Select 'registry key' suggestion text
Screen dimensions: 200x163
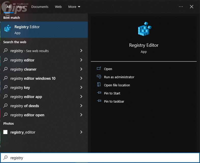[x=20, y=88]
